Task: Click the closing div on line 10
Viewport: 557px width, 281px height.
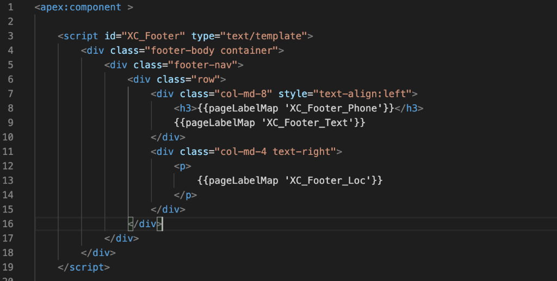Action: 168,138
